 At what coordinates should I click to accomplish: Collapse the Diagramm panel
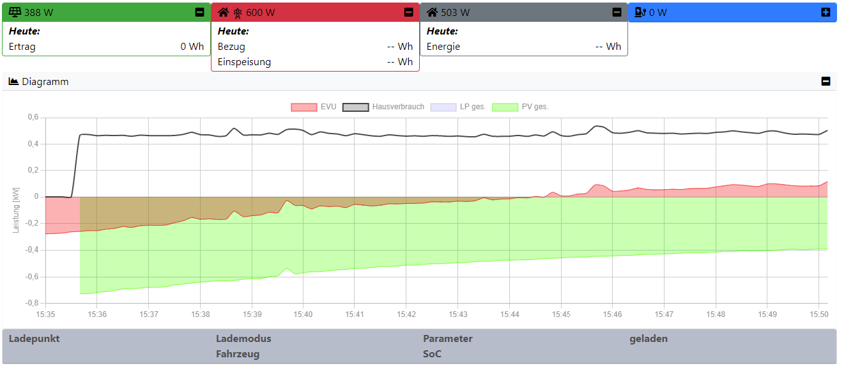point(826,81)
